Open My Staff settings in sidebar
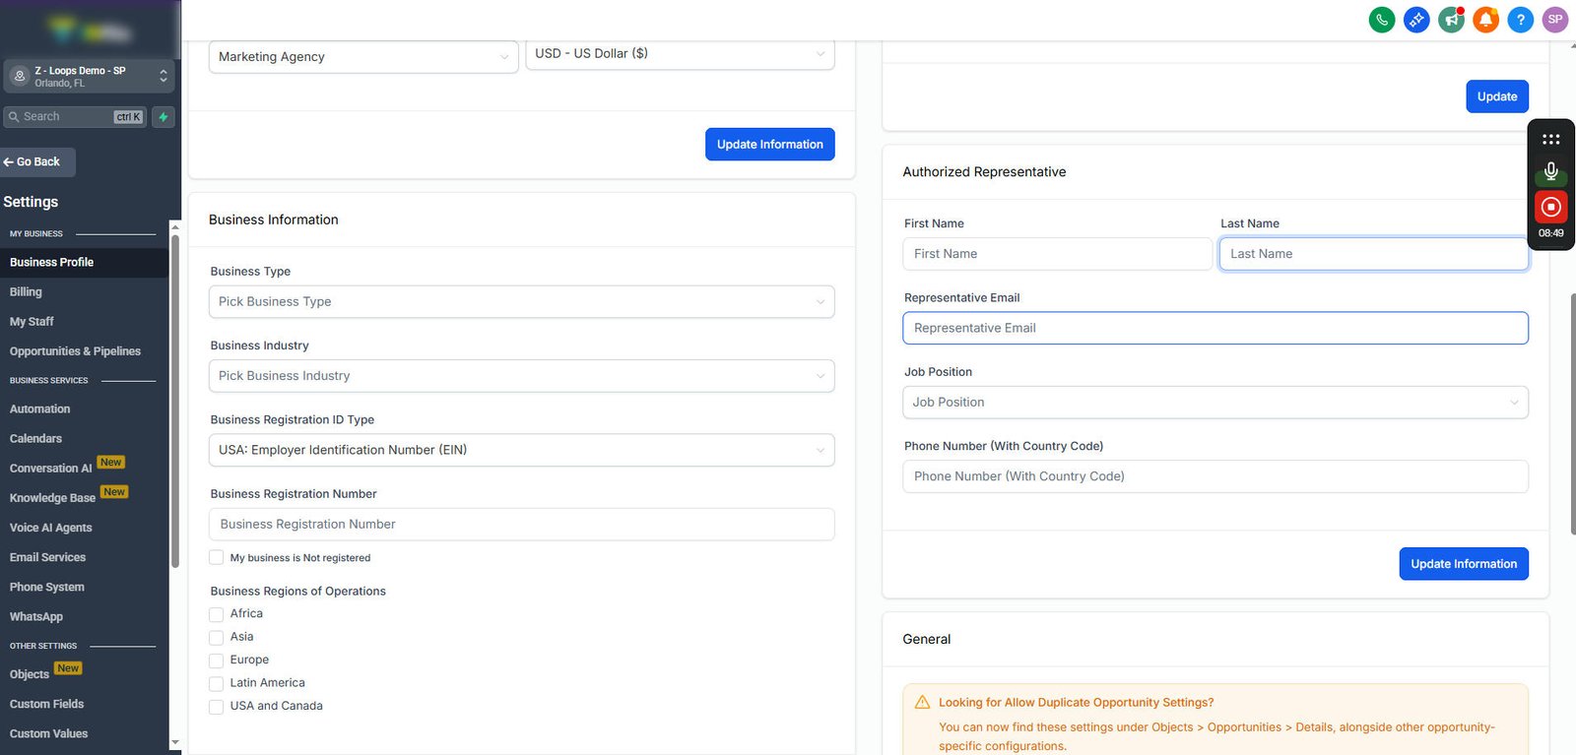This screenshot has height=755, width=1576. (x=32, y=322)
